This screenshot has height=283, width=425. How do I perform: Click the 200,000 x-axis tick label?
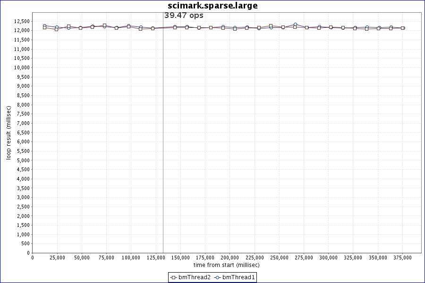(229, 258)
